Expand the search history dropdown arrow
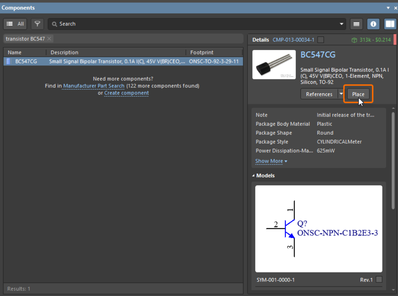The width and height of the screenshot is (398, 296). coord(342,24)
